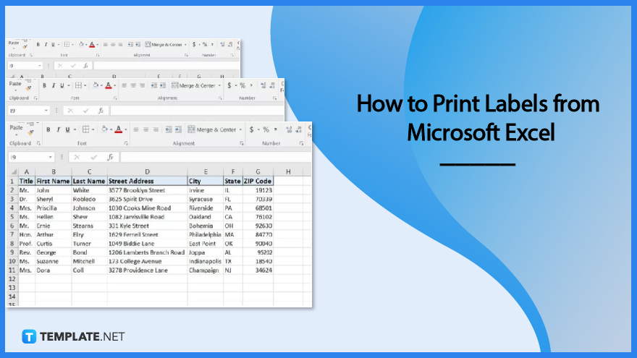The height and width of the screenshot is (358, 637).
Task: Click Insert Function fx in front window
Action: [110, 157]
